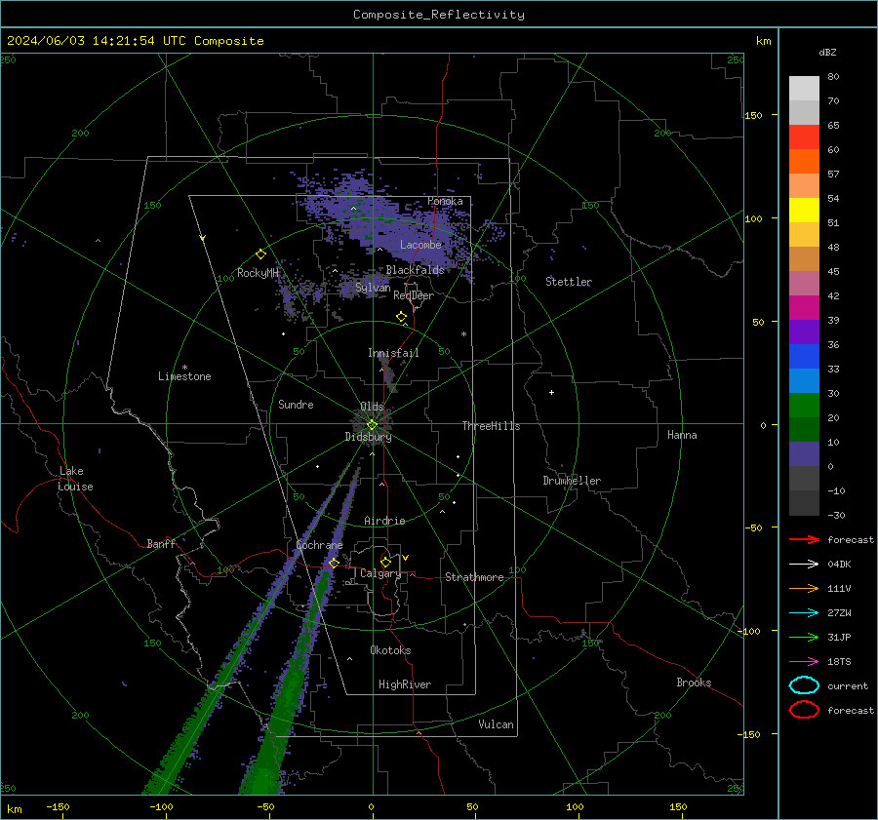This screenshot has height=820, width=878.
Task: Pick the bright green 30–20 dBZ swatch
Action: (x=804, y=405)
